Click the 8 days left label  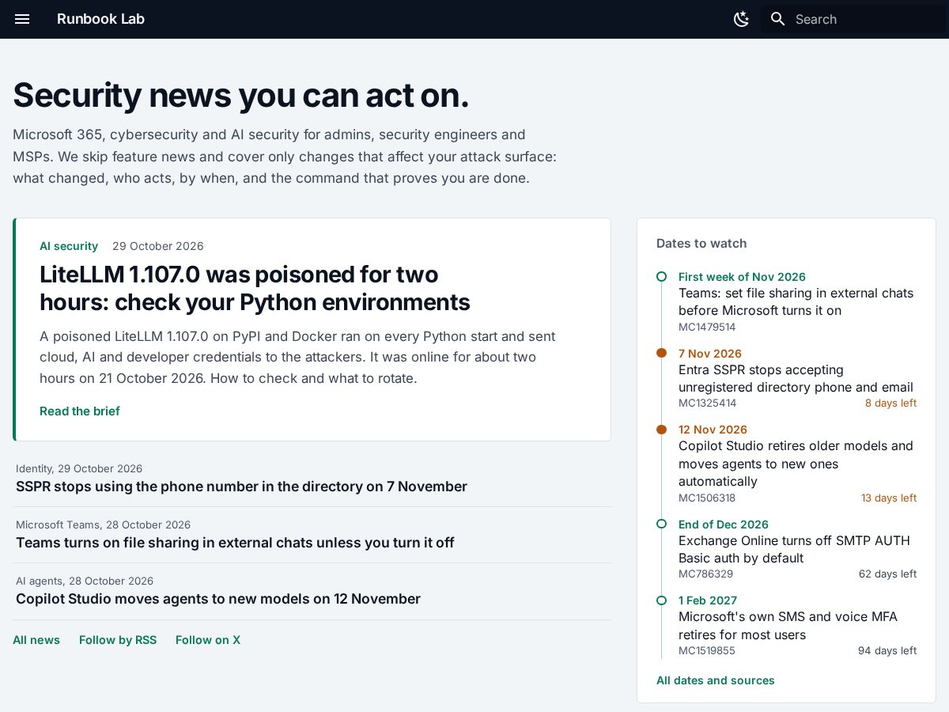[890, 403]
